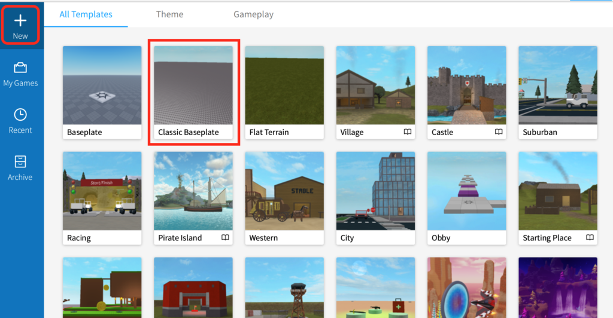Click the Baseplate label text
The height and width of the screenshot is (318, 613).
84,132
